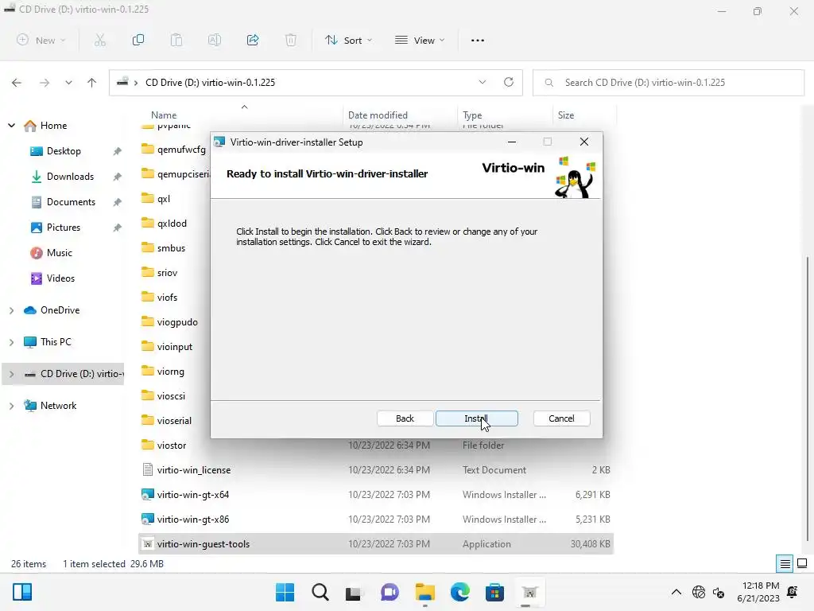Unpin Desktop using its pin icon

click(x=118, y=151)
